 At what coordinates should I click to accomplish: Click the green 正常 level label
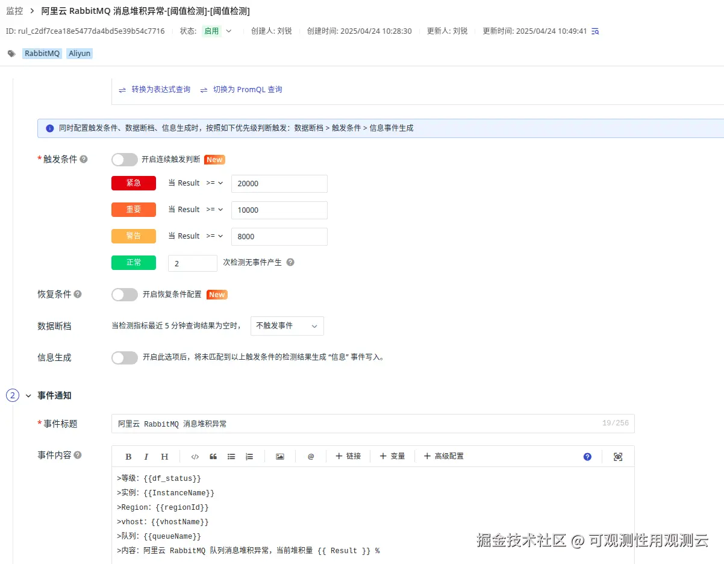(134, 263)
